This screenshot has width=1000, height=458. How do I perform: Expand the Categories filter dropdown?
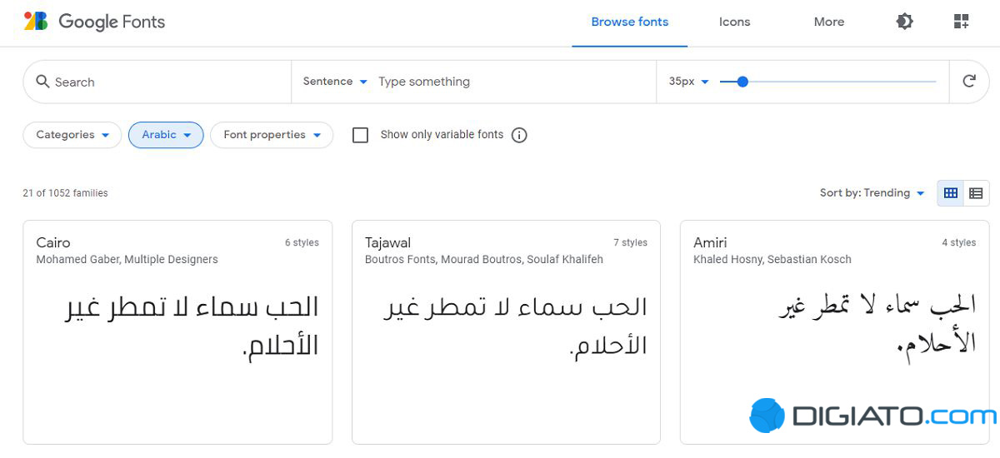[72, 135]
